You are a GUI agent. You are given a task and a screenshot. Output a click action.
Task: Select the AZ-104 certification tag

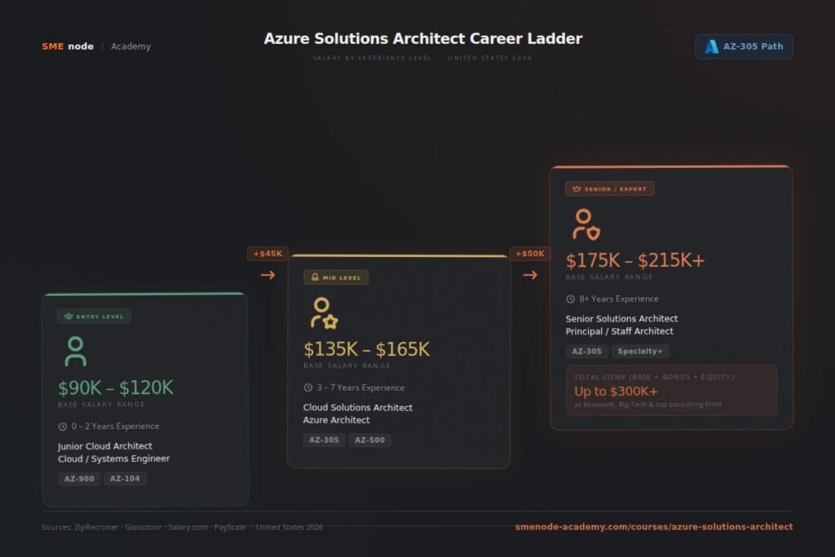[x=125, y=479]
